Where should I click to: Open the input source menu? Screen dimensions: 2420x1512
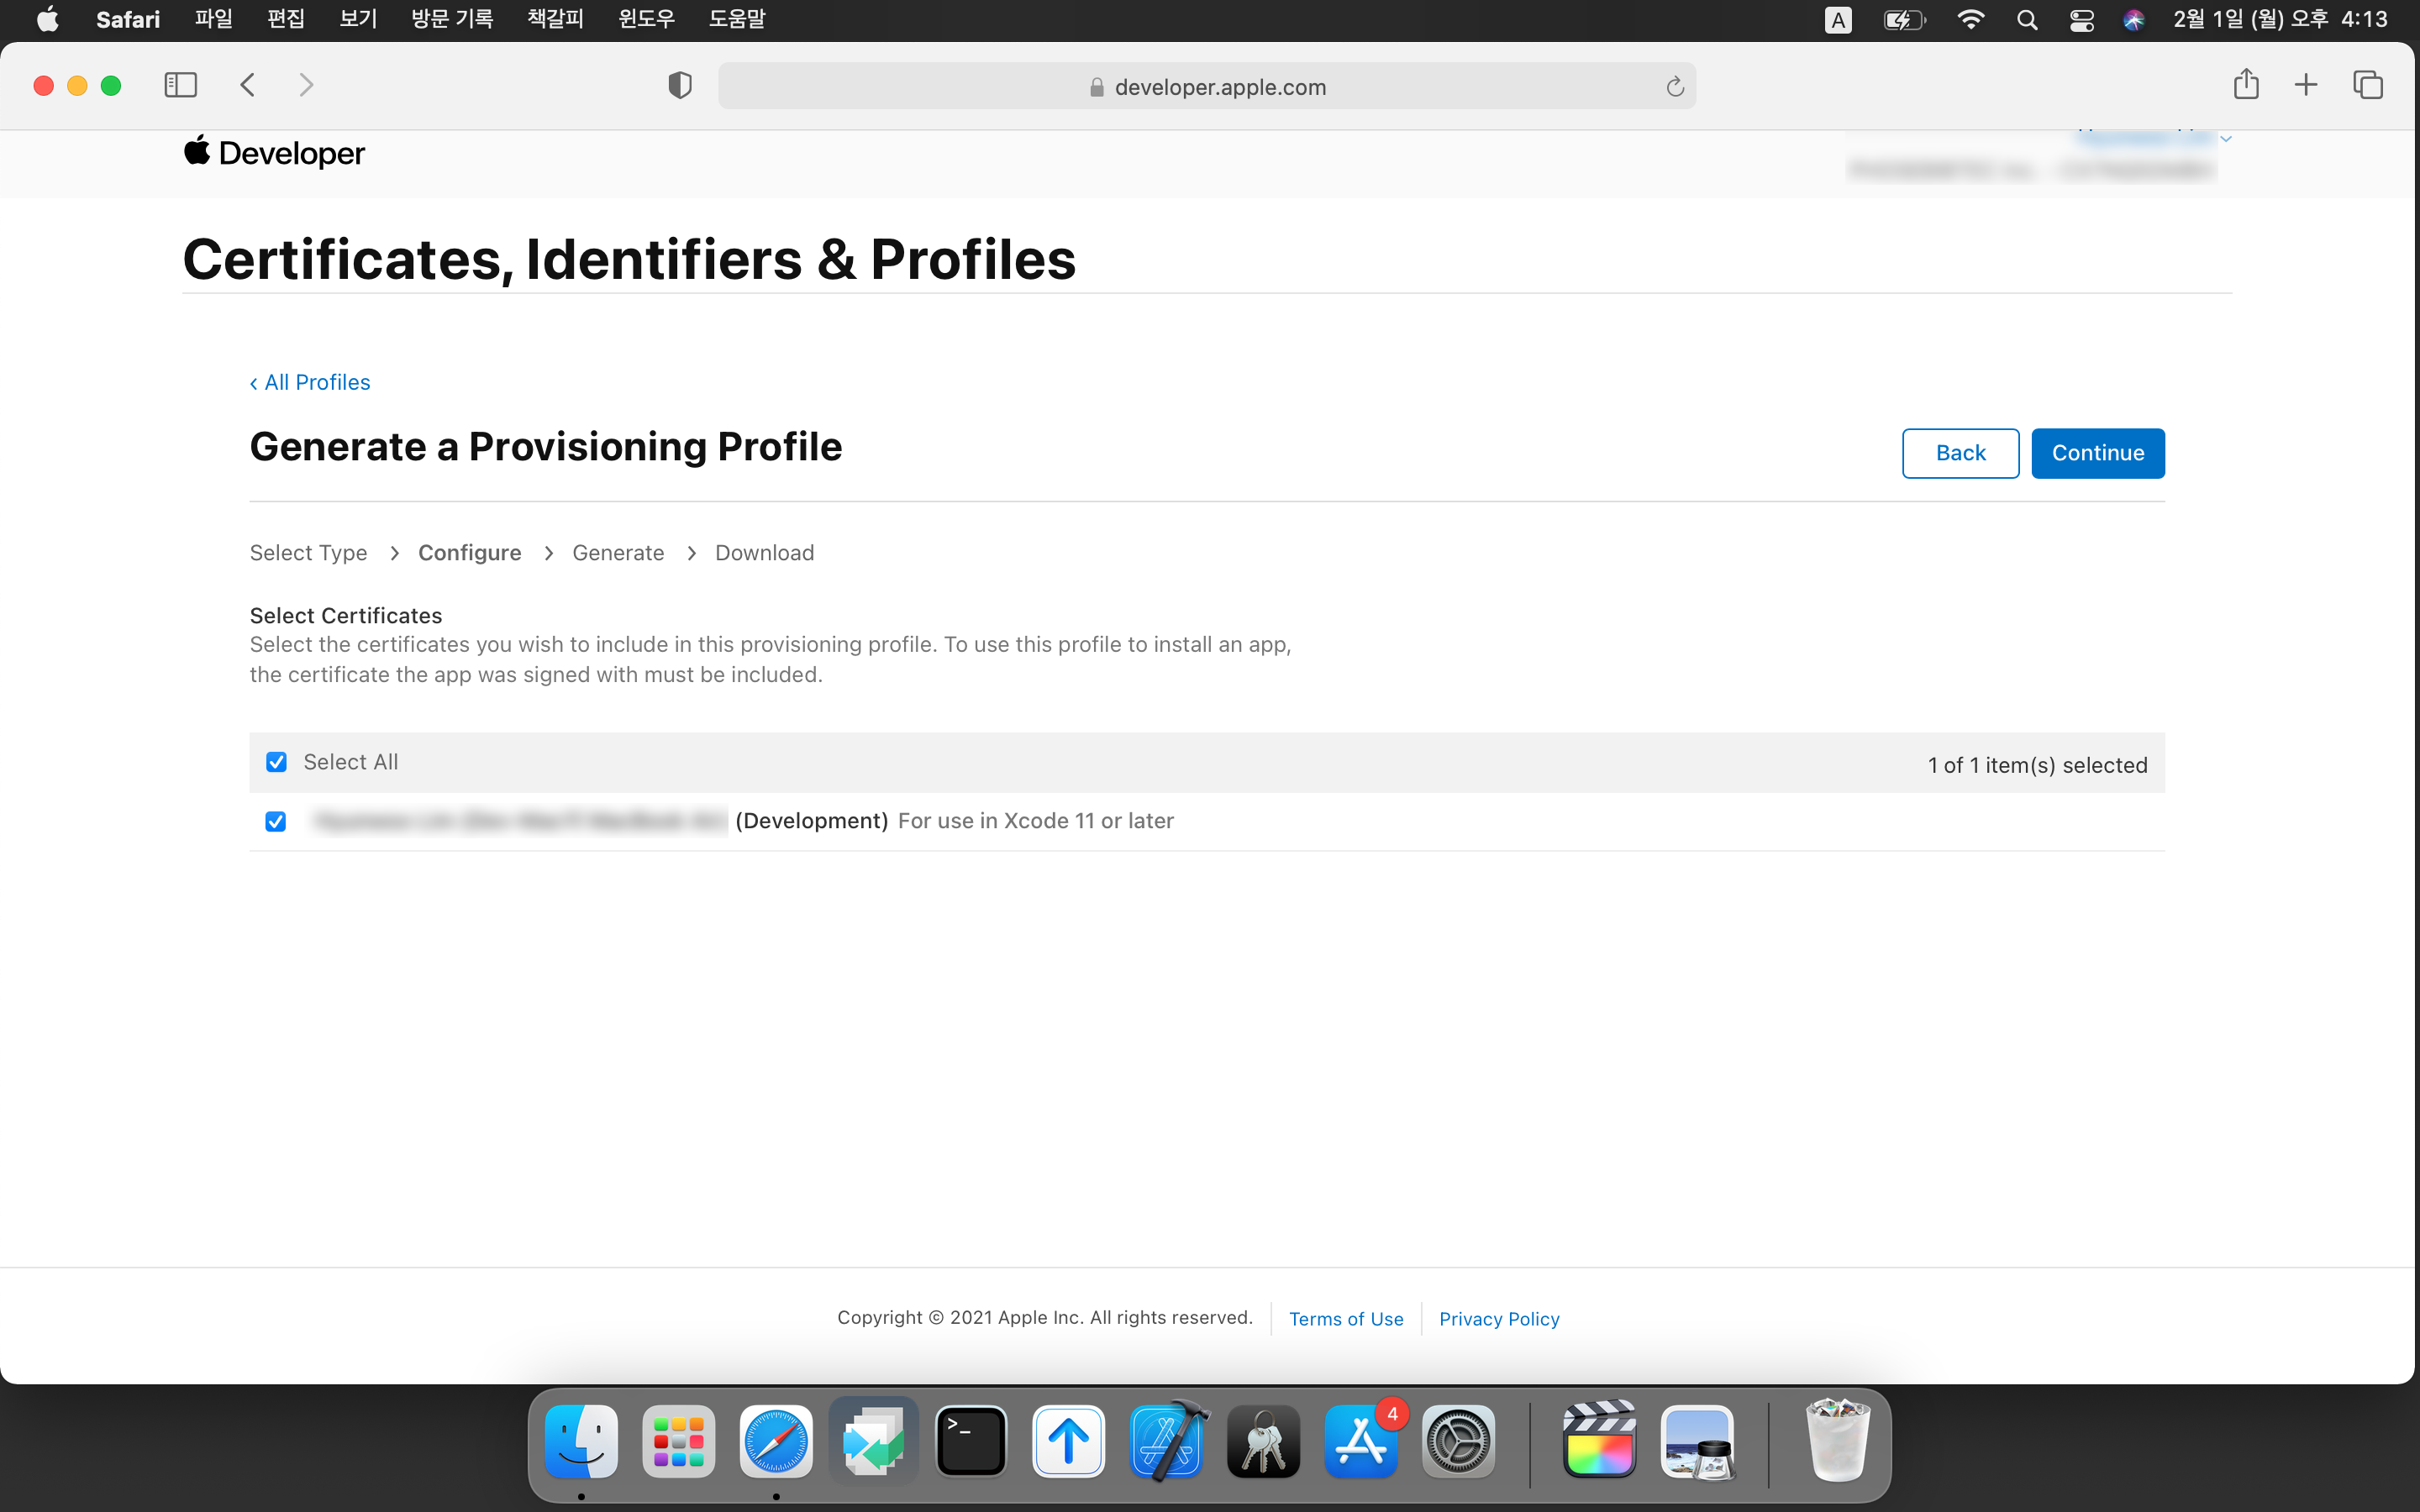pos(1837,20)
